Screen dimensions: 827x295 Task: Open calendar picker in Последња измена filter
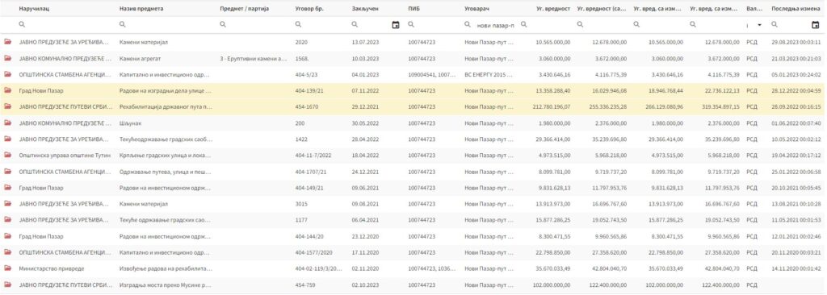816,24
